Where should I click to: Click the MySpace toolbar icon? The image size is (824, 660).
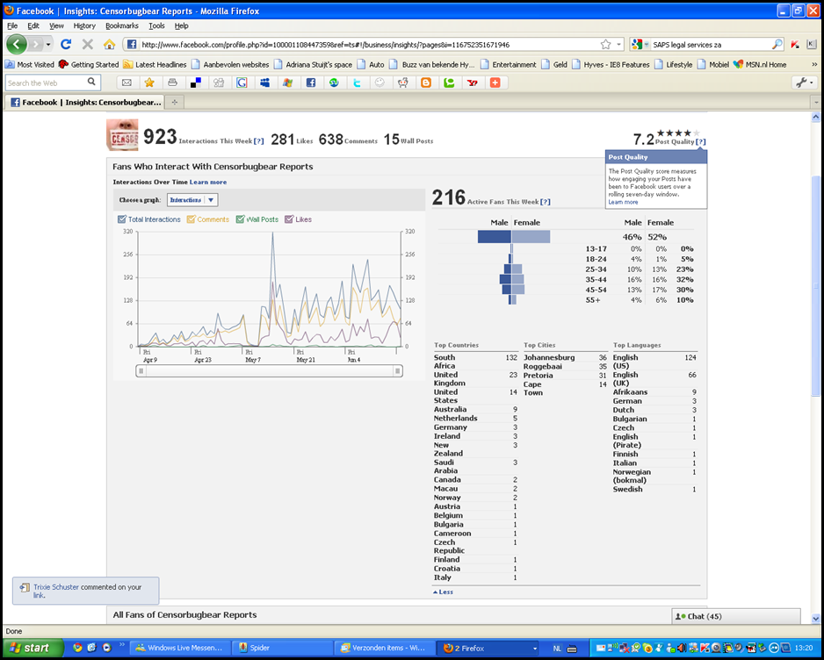[x=265, y=82]
